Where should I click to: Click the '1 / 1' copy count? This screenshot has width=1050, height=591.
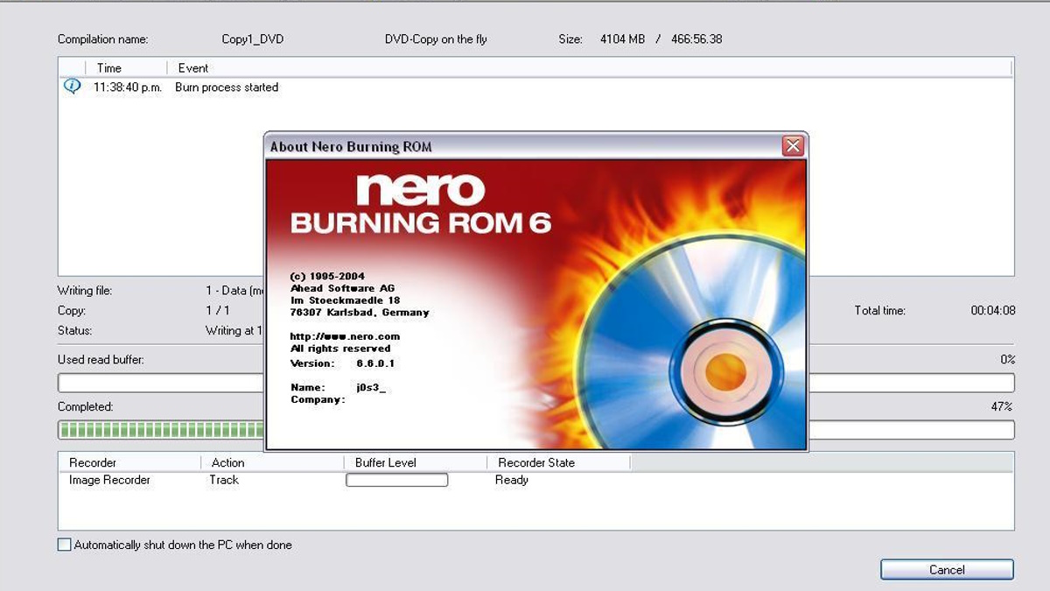click(218, 311)
